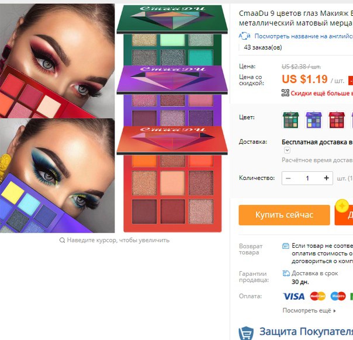Click the MasterCard payment logo
Viewport: 353px width, 340px height.
318,296
